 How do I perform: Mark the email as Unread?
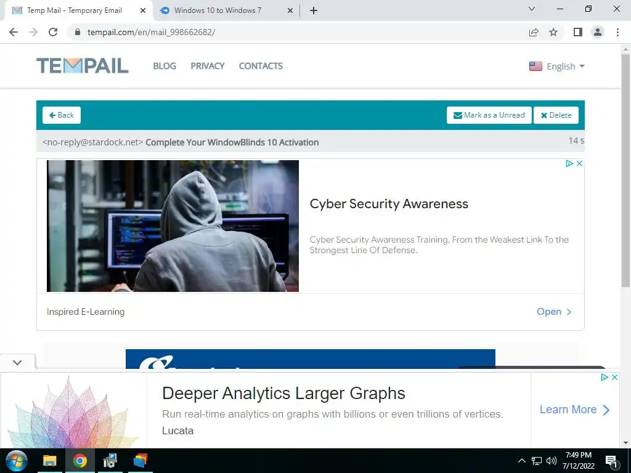tap(489, 115)
